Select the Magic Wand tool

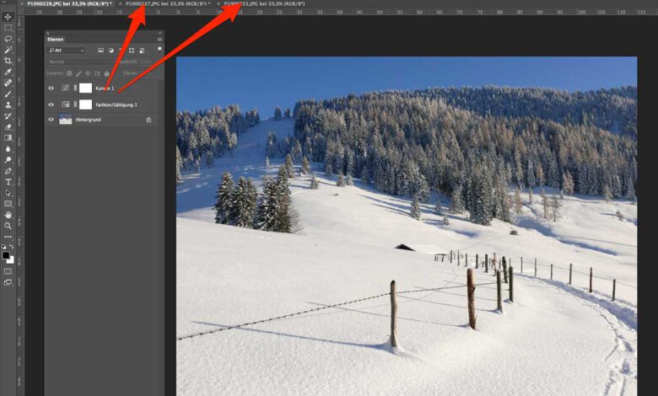(x=8, y=50)
